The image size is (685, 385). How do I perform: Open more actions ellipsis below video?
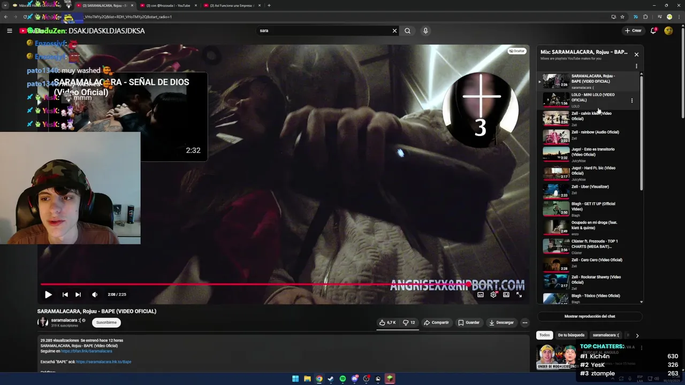click(524, 322)
